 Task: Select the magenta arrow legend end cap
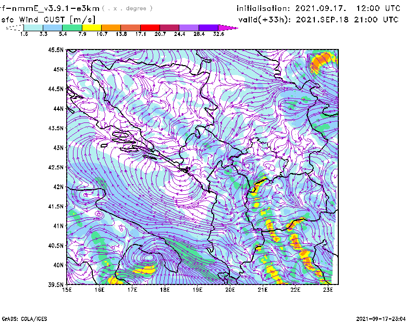coord(228,28)
